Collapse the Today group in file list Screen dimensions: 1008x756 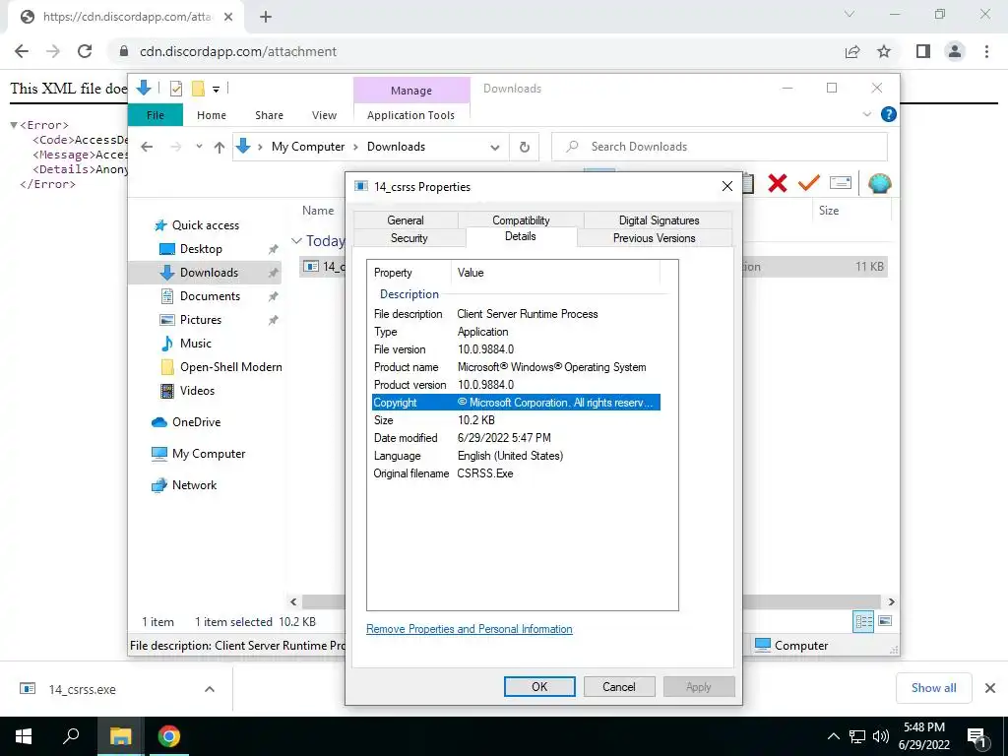[296, 241]
